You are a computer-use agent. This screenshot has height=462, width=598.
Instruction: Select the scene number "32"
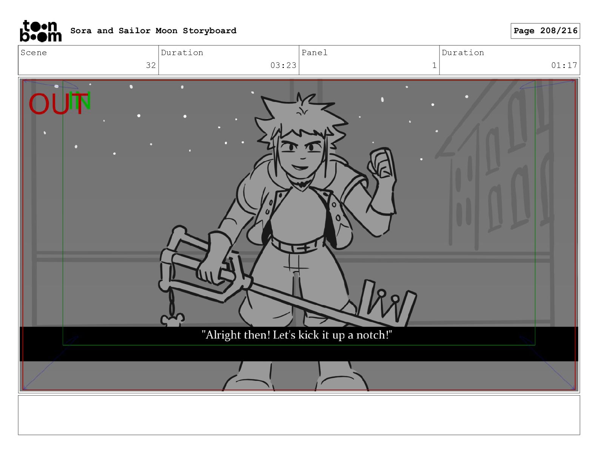coord(151,65)
